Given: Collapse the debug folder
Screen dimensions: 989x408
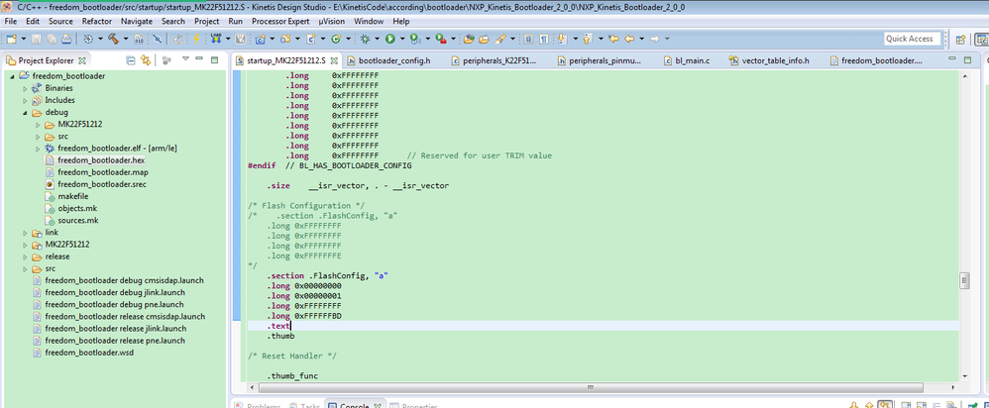Looking at the screenshot, I should [25, 112].
